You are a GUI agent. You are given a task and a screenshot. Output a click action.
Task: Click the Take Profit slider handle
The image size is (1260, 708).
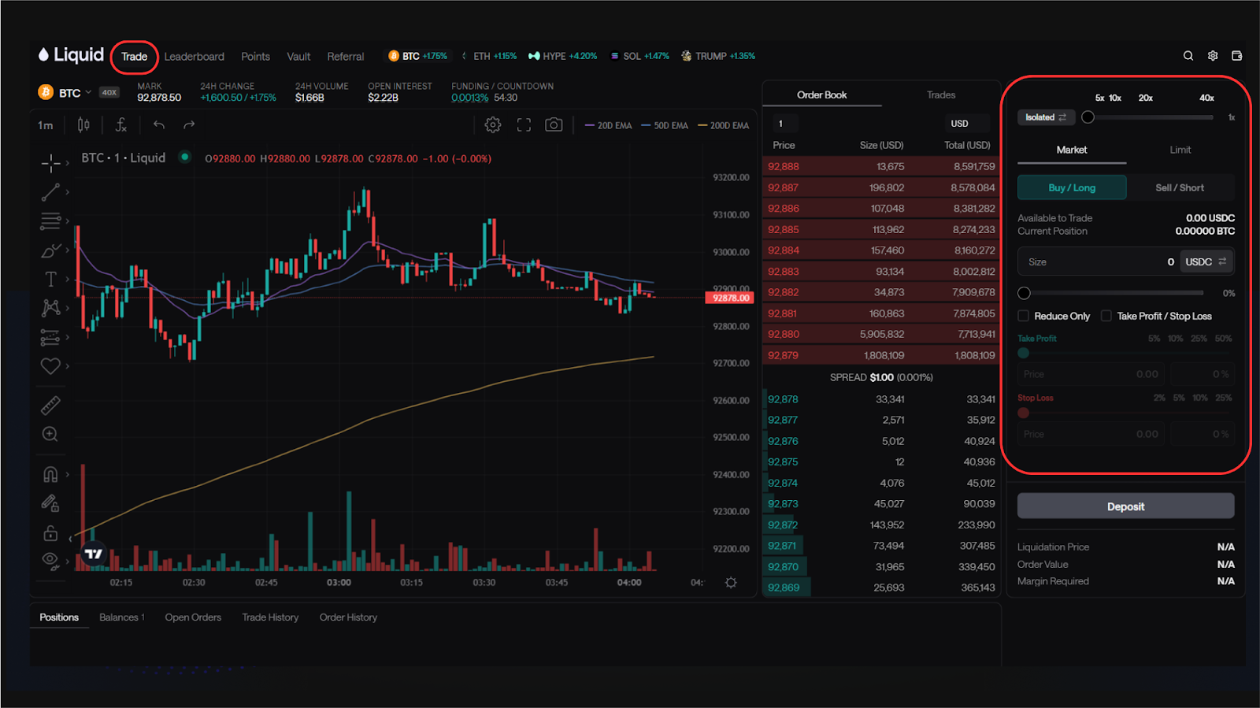[x=1024, y=353]
